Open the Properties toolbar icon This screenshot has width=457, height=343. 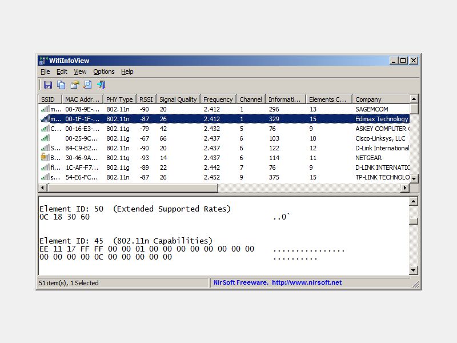75,85
